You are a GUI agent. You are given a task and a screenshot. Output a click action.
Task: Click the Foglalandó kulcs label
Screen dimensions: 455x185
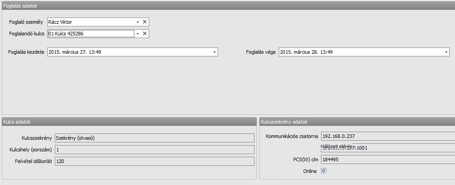pos(27,34)
